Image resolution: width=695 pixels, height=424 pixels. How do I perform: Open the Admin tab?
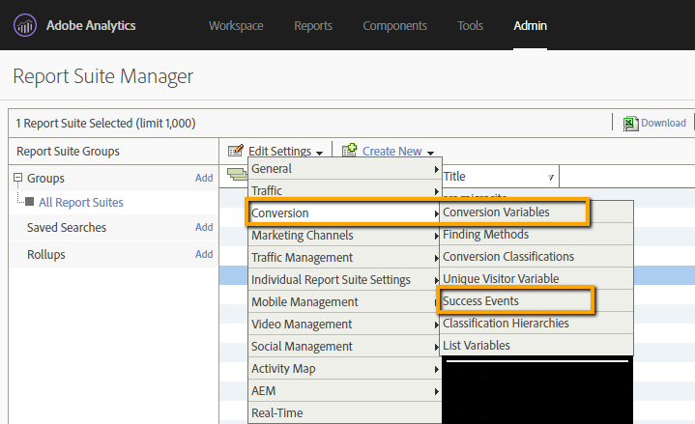tap(530, 26)
